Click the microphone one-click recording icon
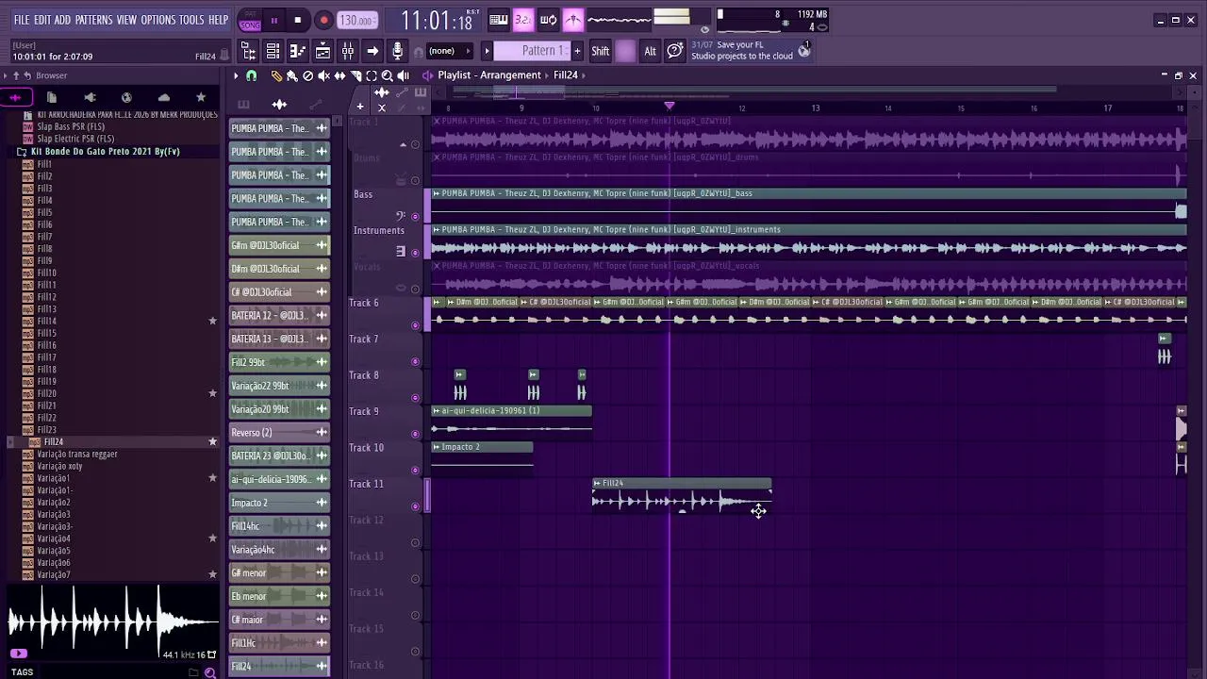The width and height of the screenshot is (1207, 679). (x=397, y=51)
